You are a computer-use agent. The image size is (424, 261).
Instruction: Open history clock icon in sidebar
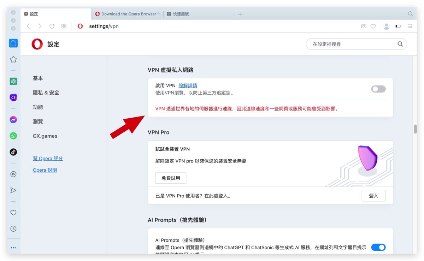click(x=13, y=229)
